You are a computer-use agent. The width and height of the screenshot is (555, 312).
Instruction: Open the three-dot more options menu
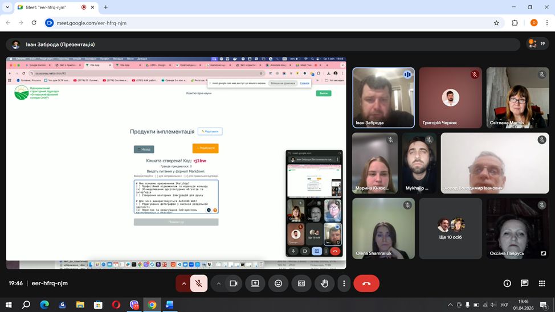click(344, 283)
